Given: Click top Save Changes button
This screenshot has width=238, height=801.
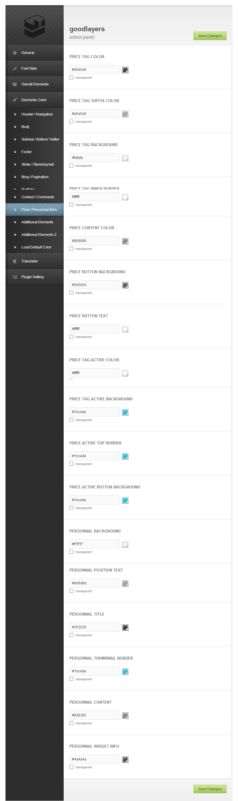Looking at the screenshot, I should pos(210,36).
